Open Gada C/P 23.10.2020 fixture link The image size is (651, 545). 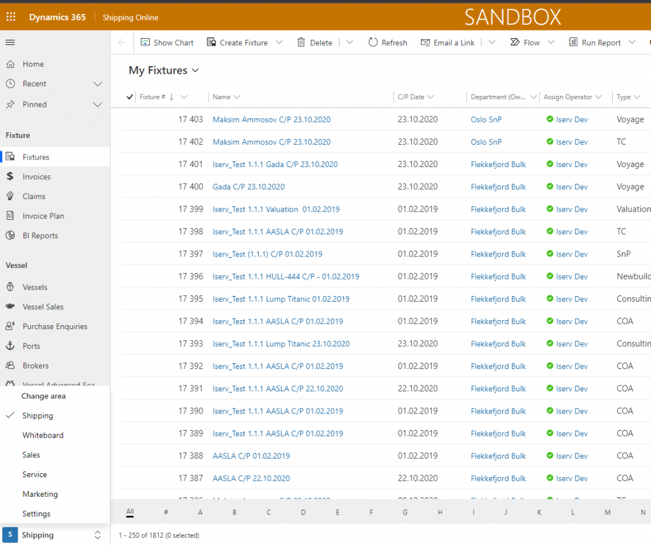point(249,187)
